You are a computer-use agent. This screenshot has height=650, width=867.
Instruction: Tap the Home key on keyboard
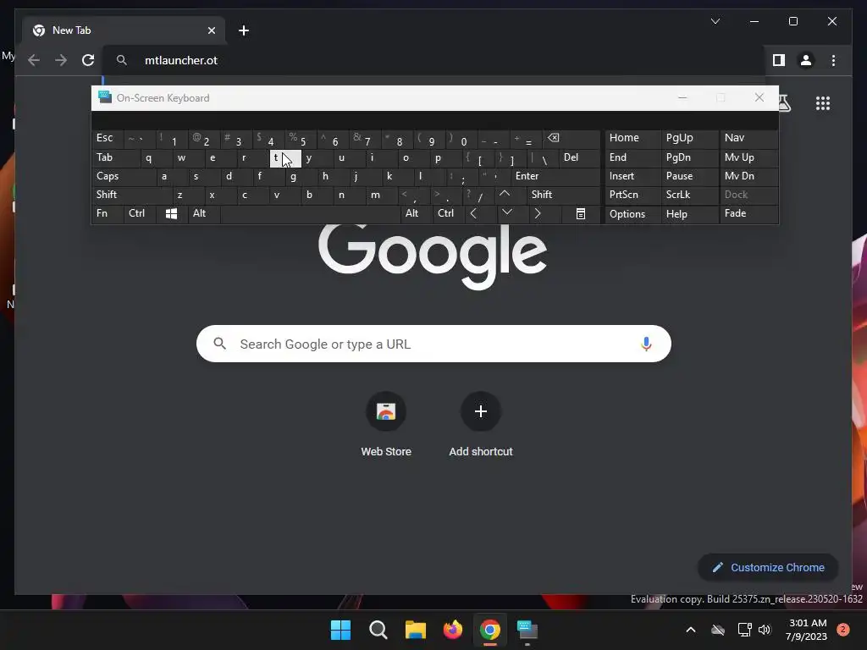point(633,138)
